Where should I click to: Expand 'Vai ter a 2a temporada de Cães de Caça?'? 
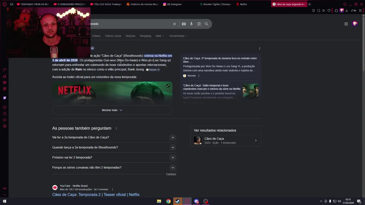tap(114, 138)
